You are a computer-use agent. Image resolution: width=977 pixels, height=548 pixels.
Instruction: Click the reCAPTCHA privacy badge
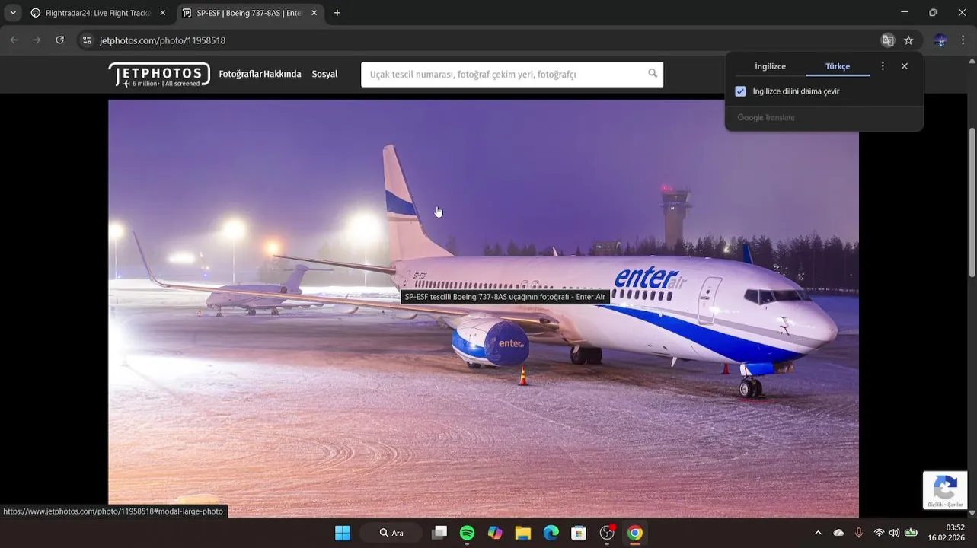tap(945, 490)
